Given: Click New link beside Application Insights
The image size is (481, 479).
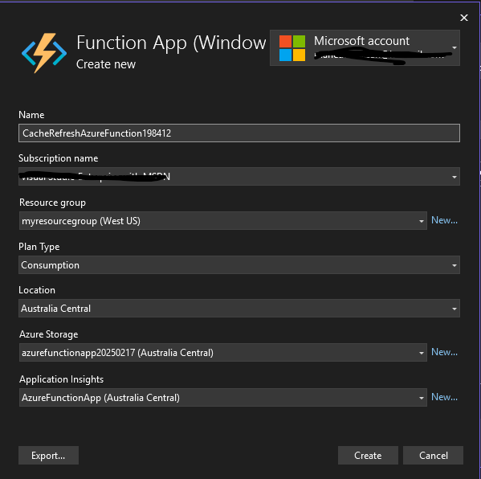Looking at the screenshot, I should 444,397.
